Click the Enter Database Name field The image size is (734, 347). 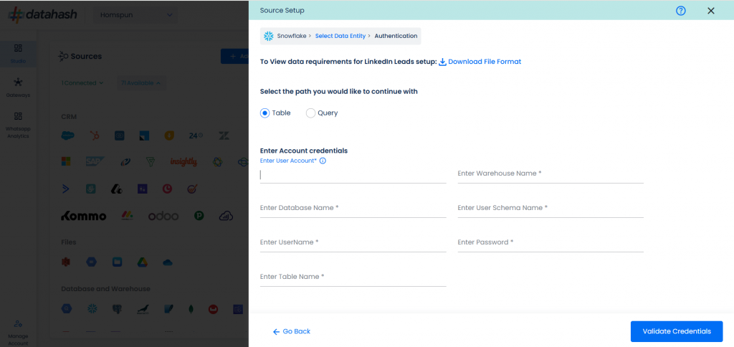coord(353,209)
